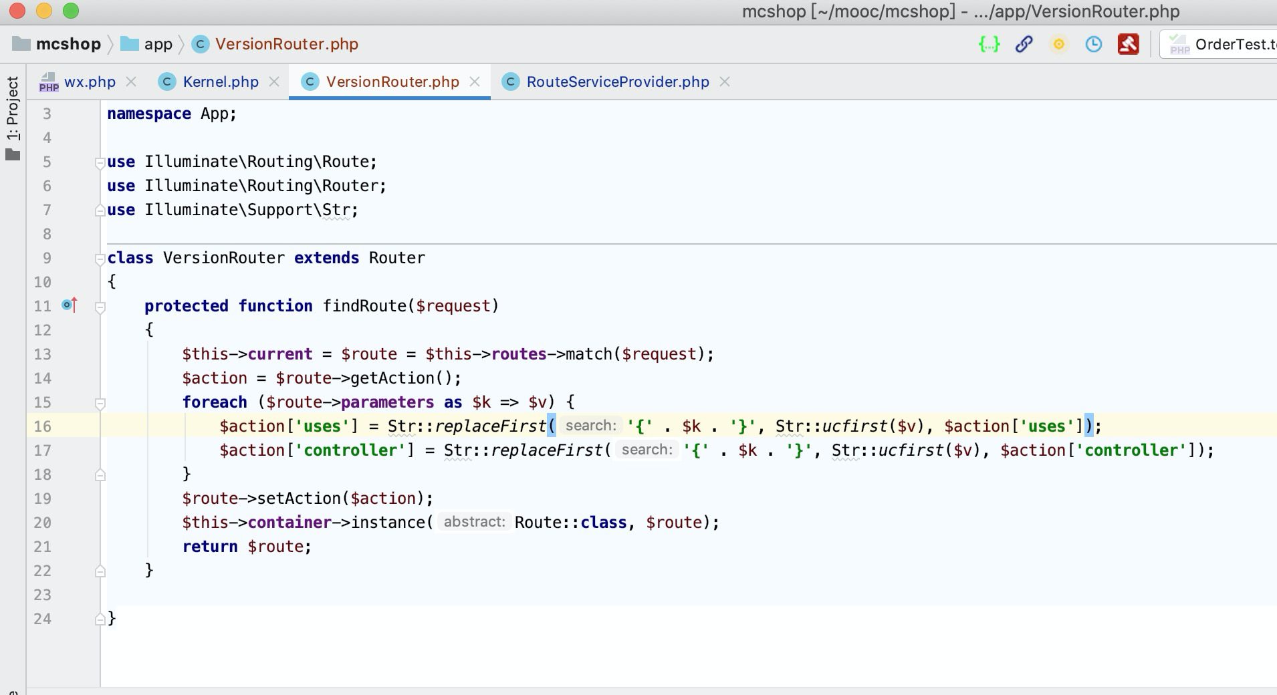Click 'return' keyword on line 21
The width and height of the screenshot is (1277, 695).
point(210,547)
